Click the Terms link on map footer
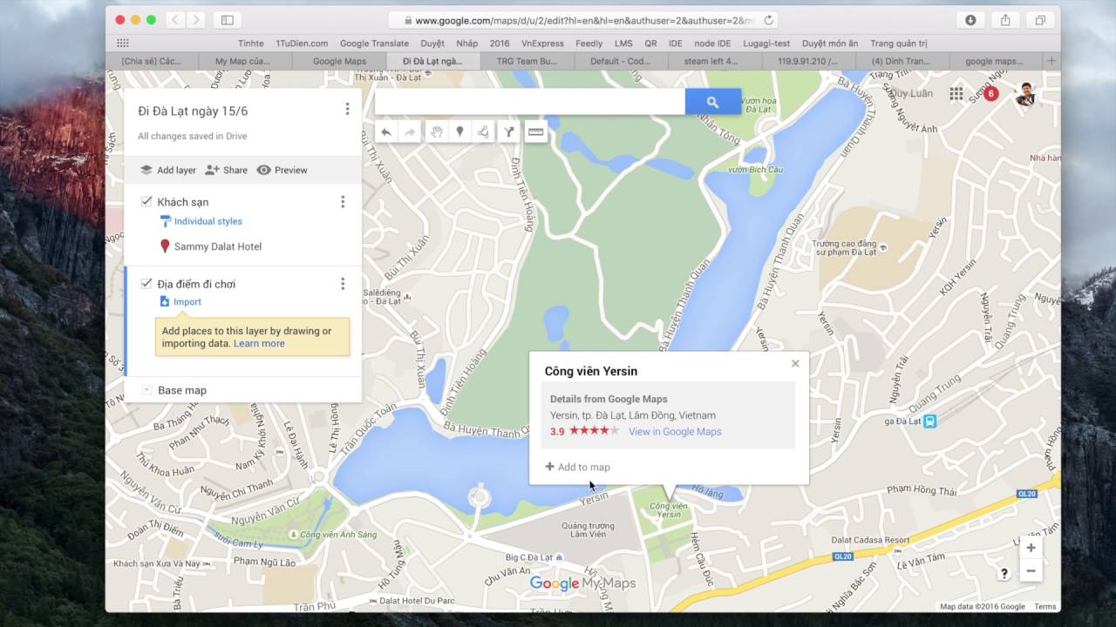 pyautogui.click(x=1045, y=607)
